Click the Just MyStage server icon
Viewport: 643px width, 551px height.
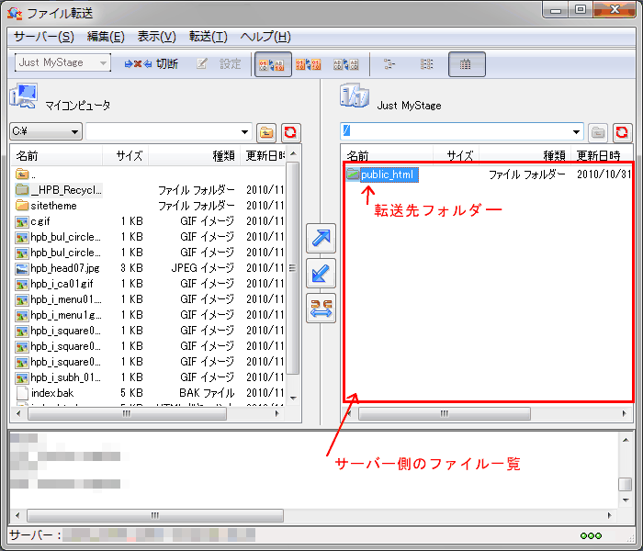click(355, 96)
